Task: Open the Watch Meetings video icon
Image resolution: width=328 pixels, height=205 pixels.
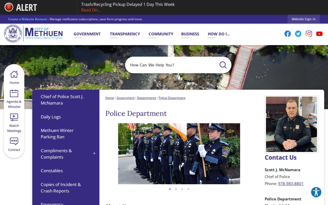Action: [14, 117]
